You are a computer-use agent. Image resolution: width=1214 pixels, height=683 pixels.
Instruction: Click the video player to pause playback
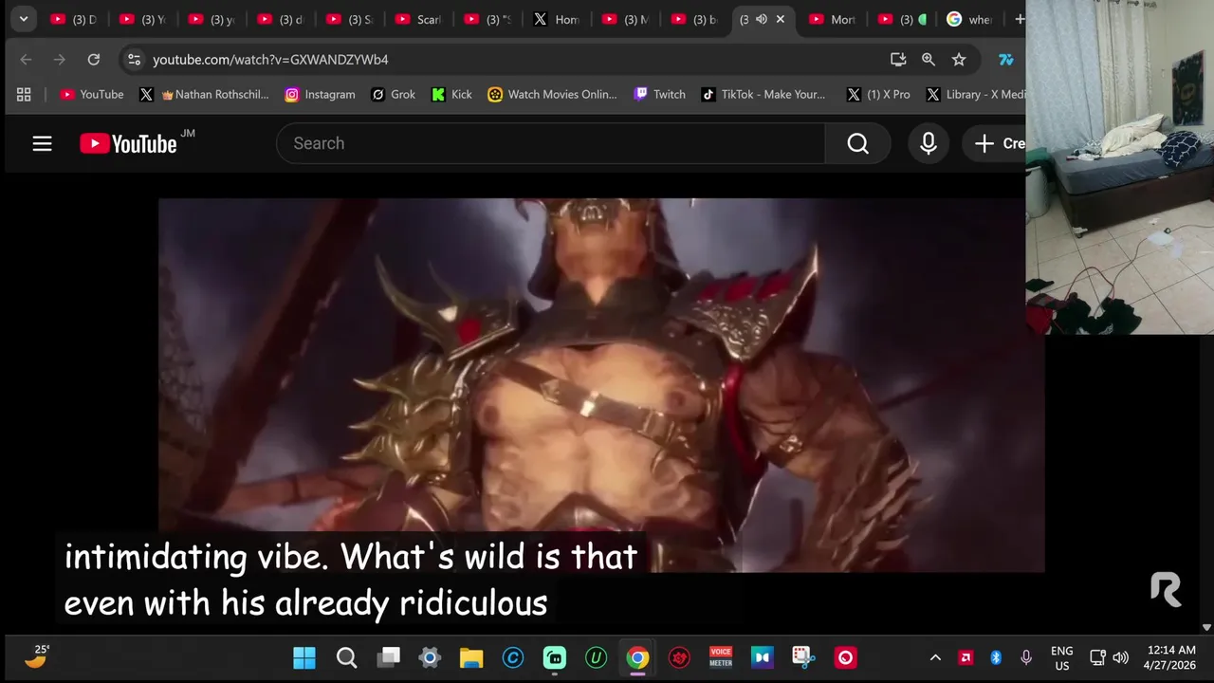tap(601, 384)
